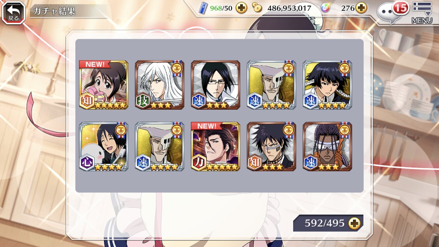The width and height of the screenshot is (439, 247).
Task: Select the glasses-wearing 速 three-star card in top row
Action: tap(216, 85)
